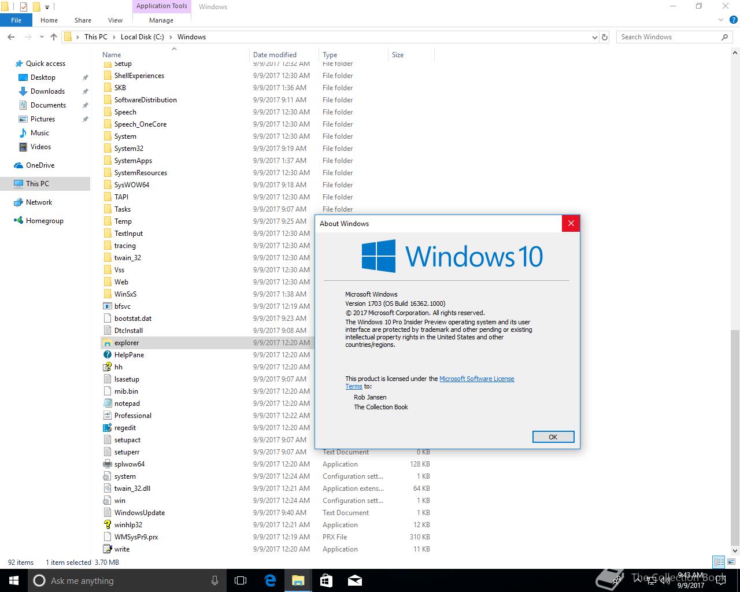The image size is (740, 592).
Task: Select the SoftwareDistribution folder
Action: pos(145,100)
